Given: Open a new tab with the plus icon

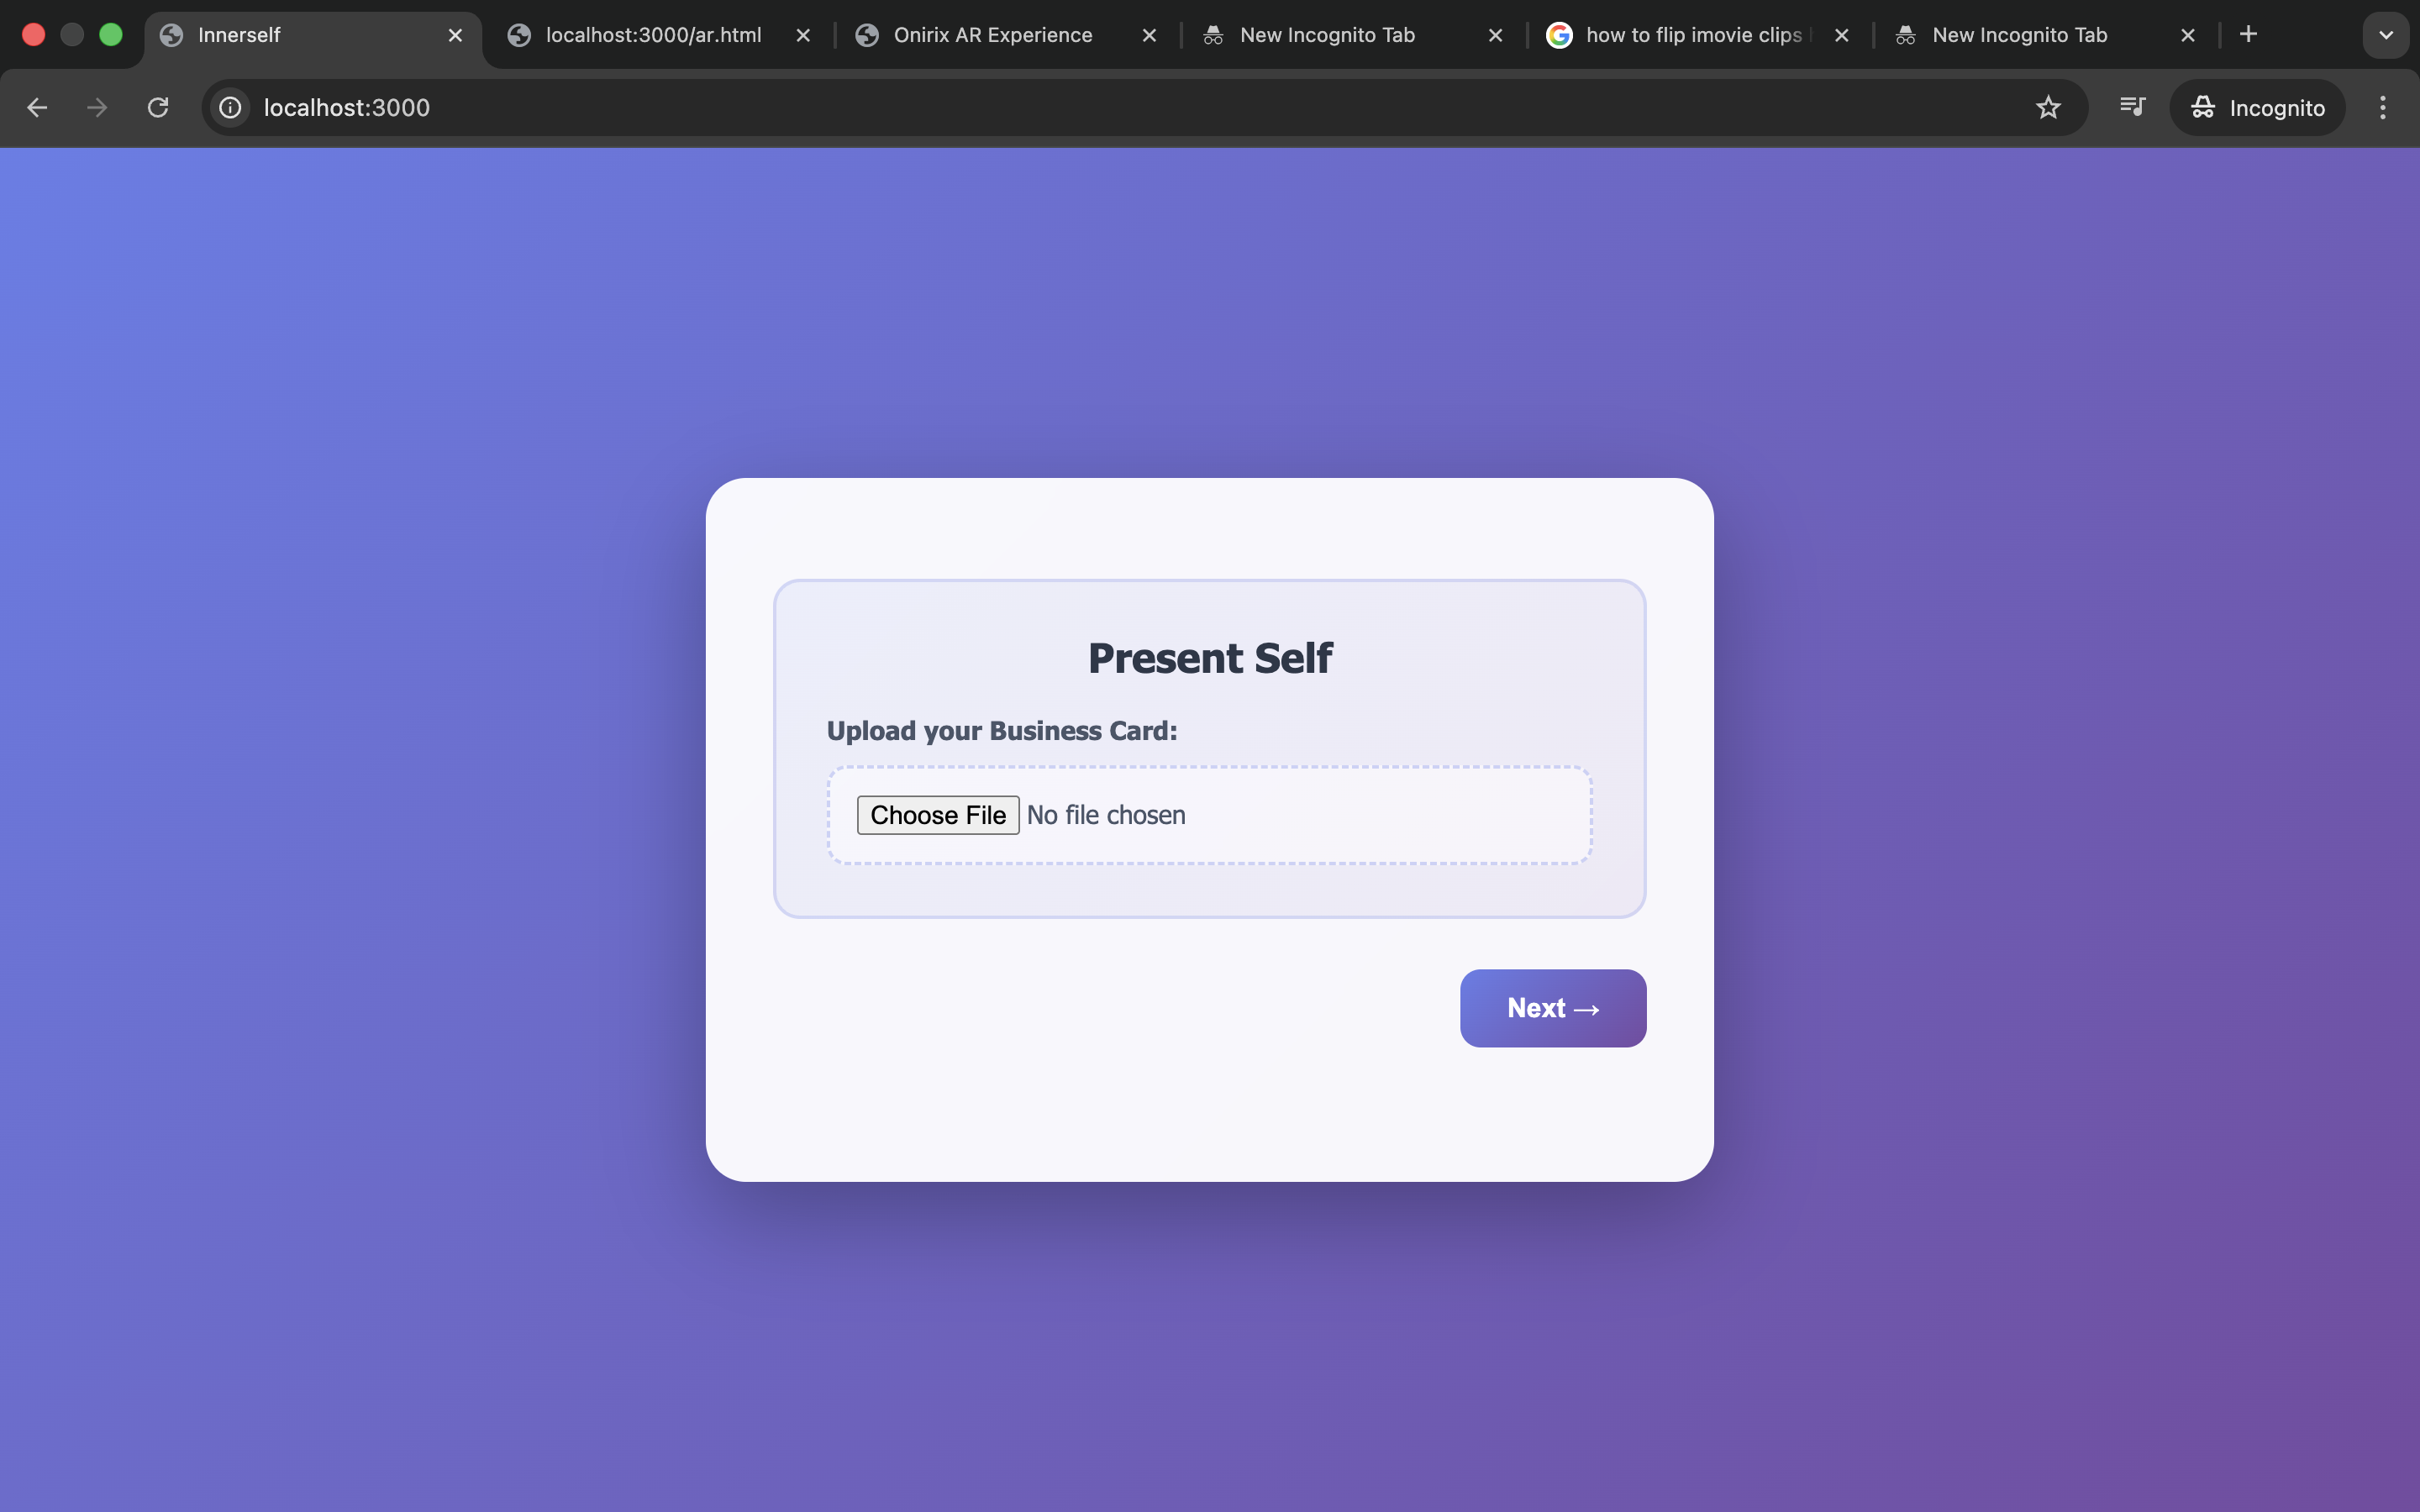Looking at the screenshot, I should tap(2248, 34).
